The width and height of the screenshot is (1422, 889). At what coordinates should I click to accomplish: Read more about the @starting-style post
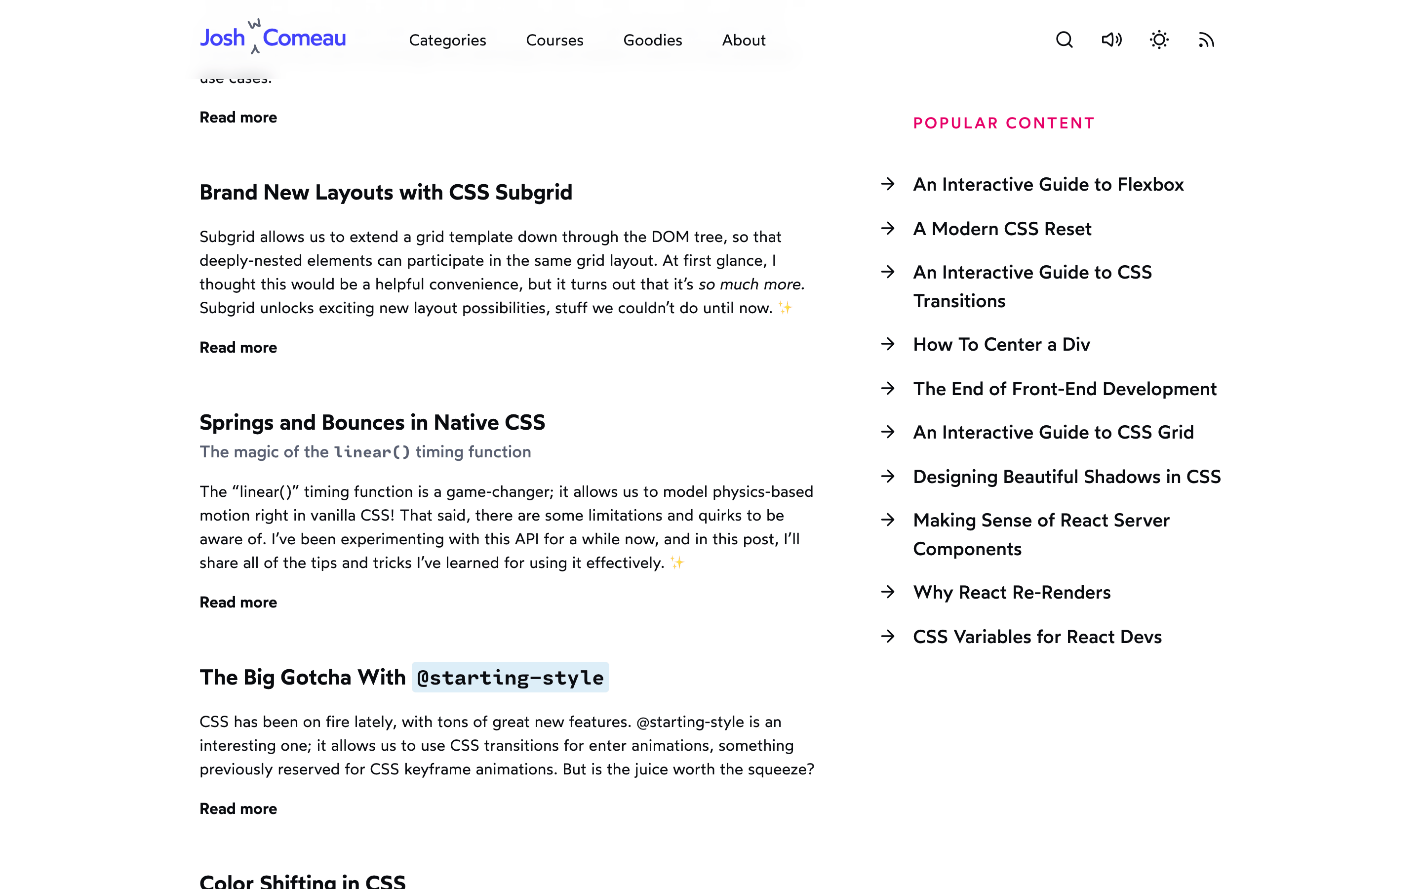(238, 808)
